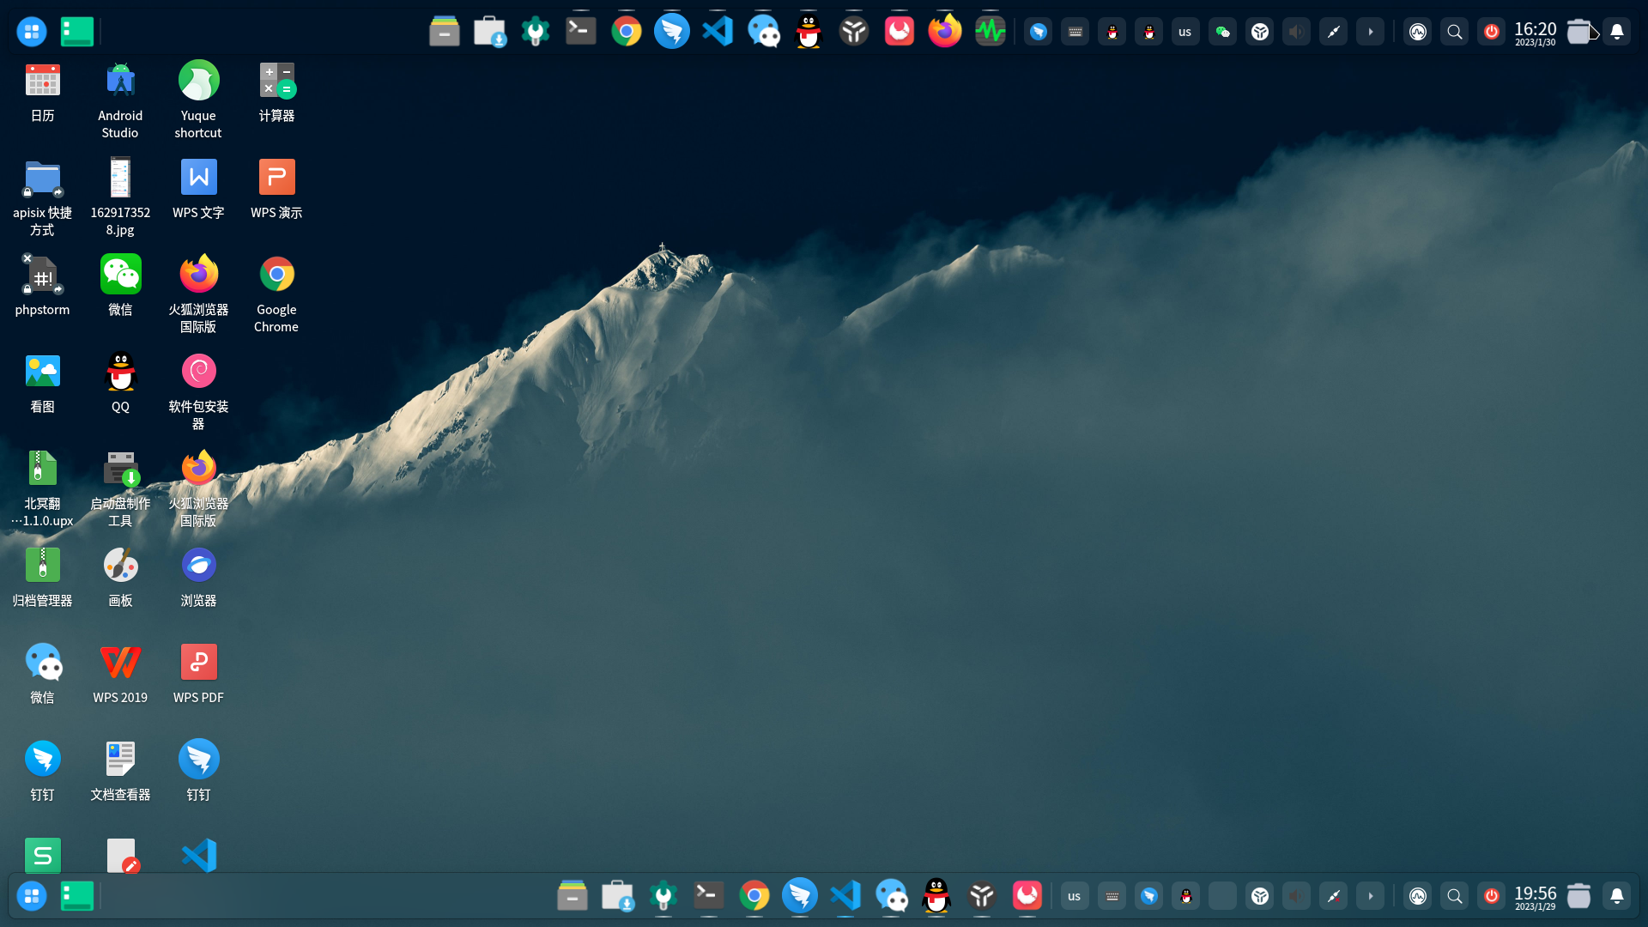Open 软件包安装器 Debian package installer icon

(x=198, y=372)
